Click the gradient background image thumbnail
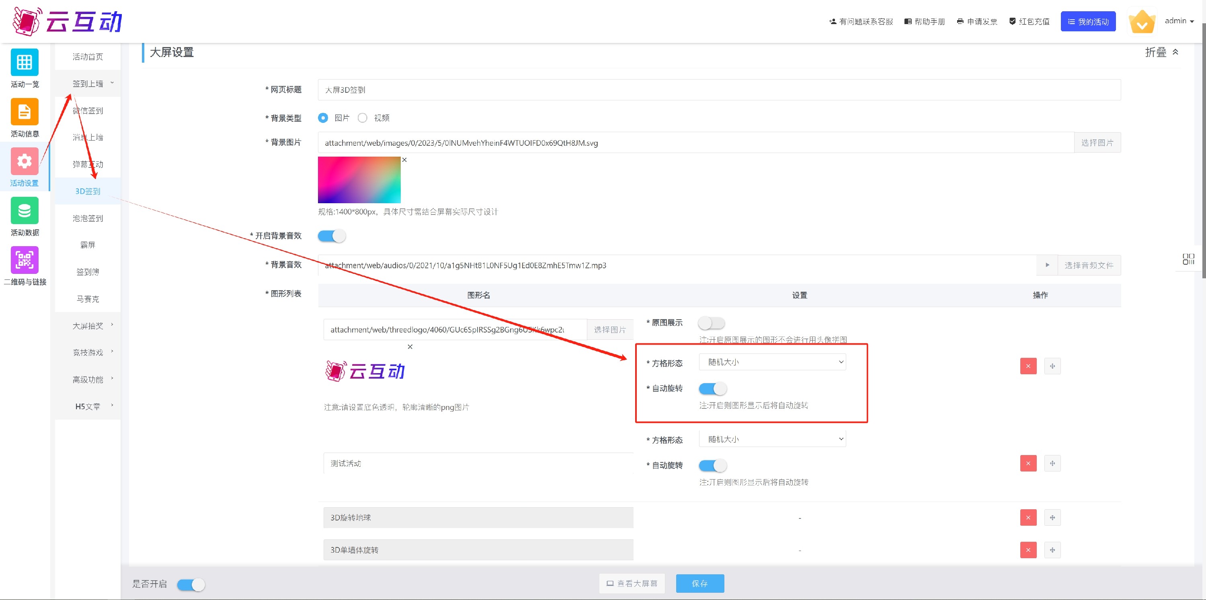This screenshot has height=600, width=1206. (x=359, y=180)
